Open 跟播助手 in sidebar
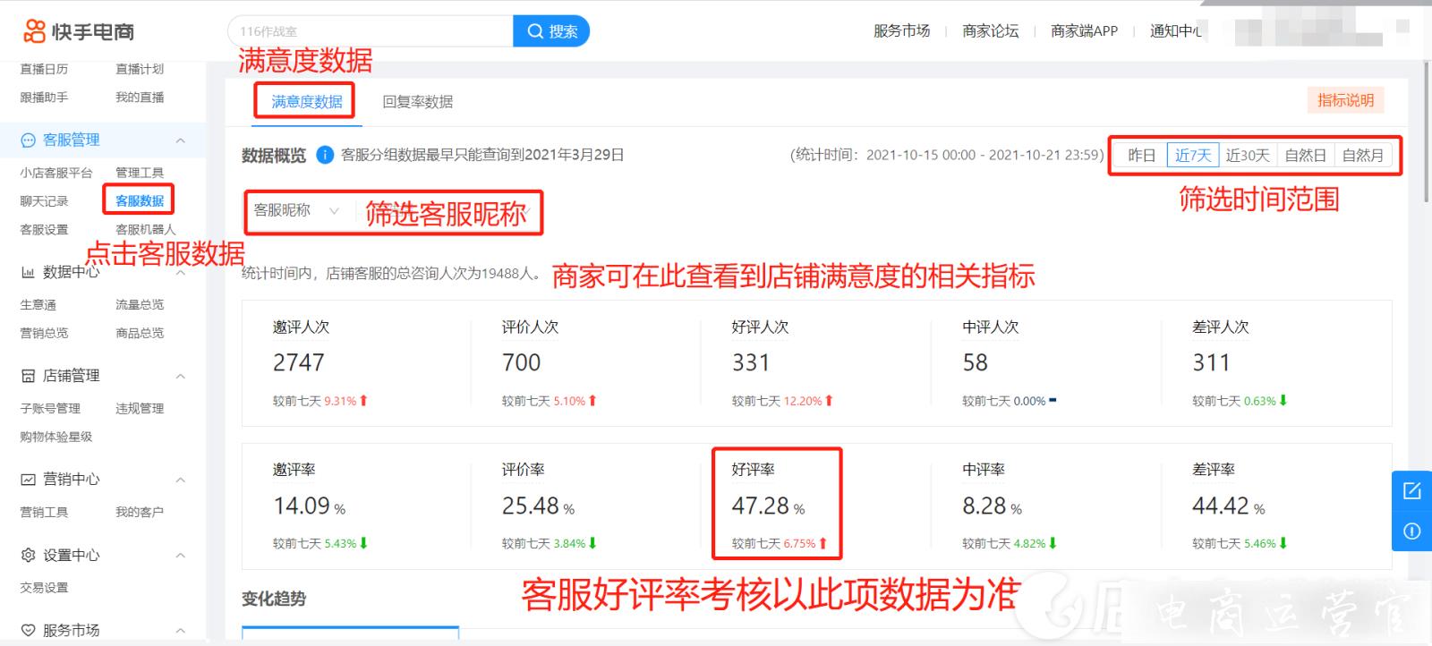This screenshot has height=646, width=1432. [44, 98]
